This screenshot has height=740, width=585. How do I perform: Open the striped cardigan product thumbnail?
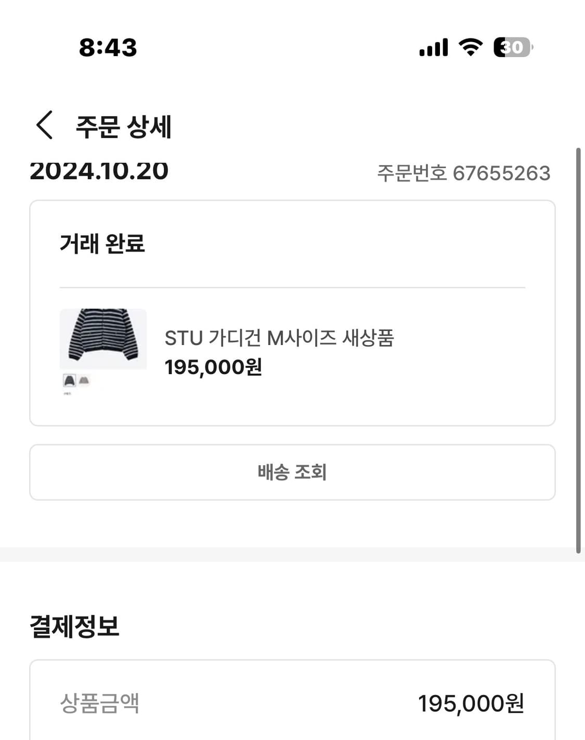point(103,338)
